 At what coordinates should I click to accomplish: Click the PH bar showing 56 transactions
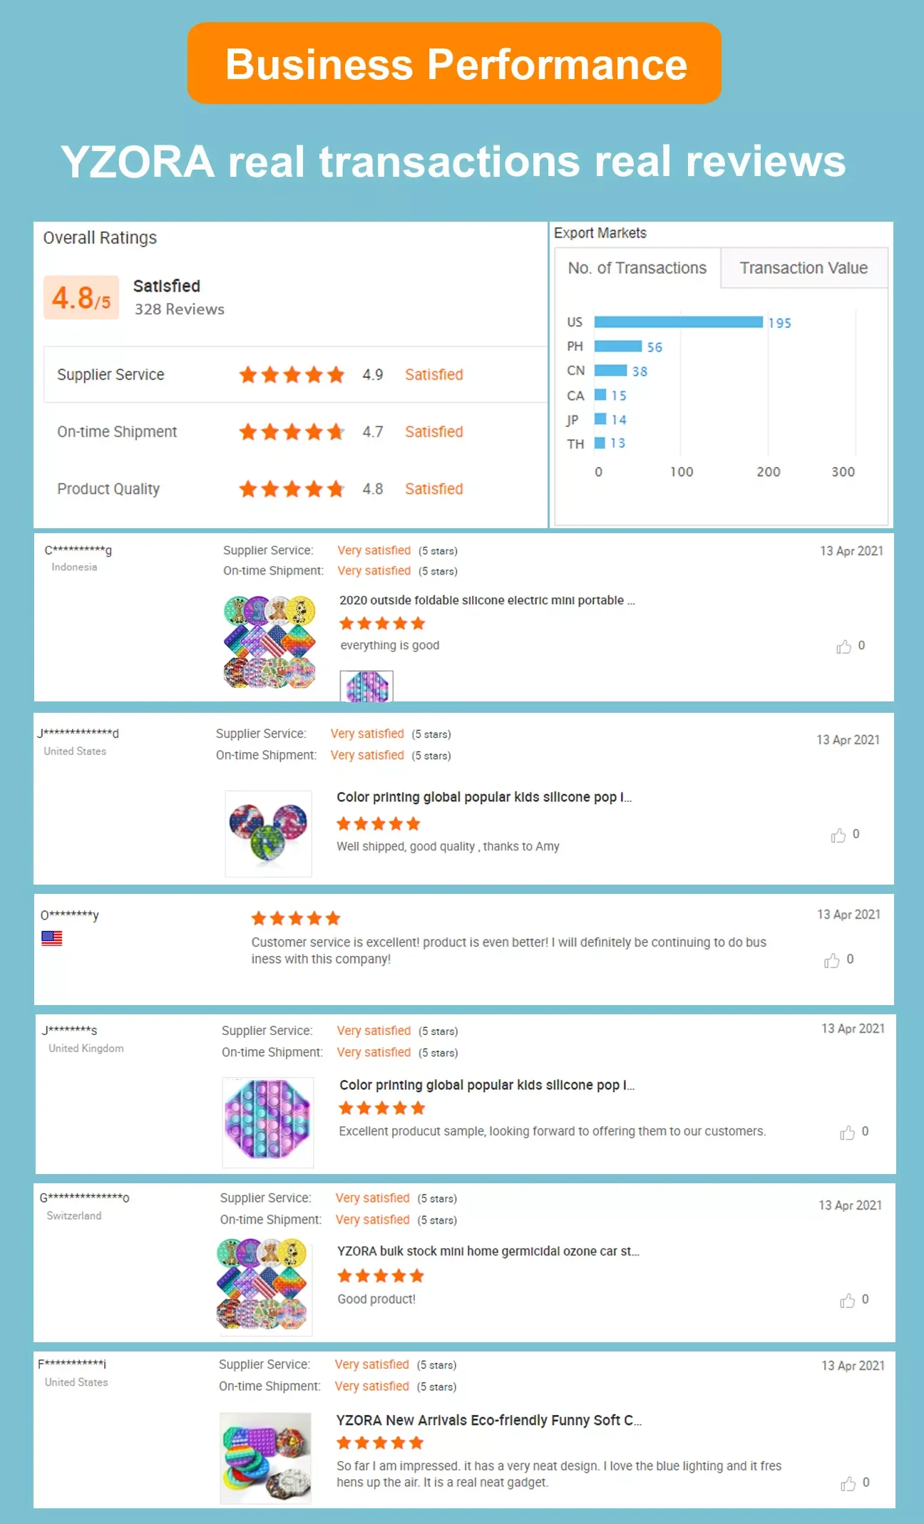[x=618, y=346]
